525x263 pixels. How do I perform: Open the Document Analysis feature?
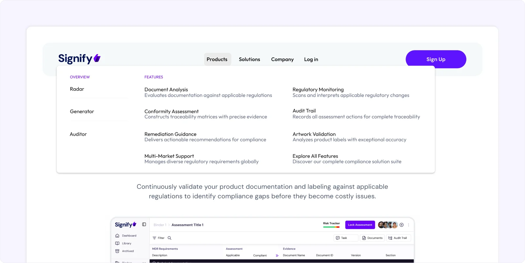pyautogui.click(x=208, y=92)
